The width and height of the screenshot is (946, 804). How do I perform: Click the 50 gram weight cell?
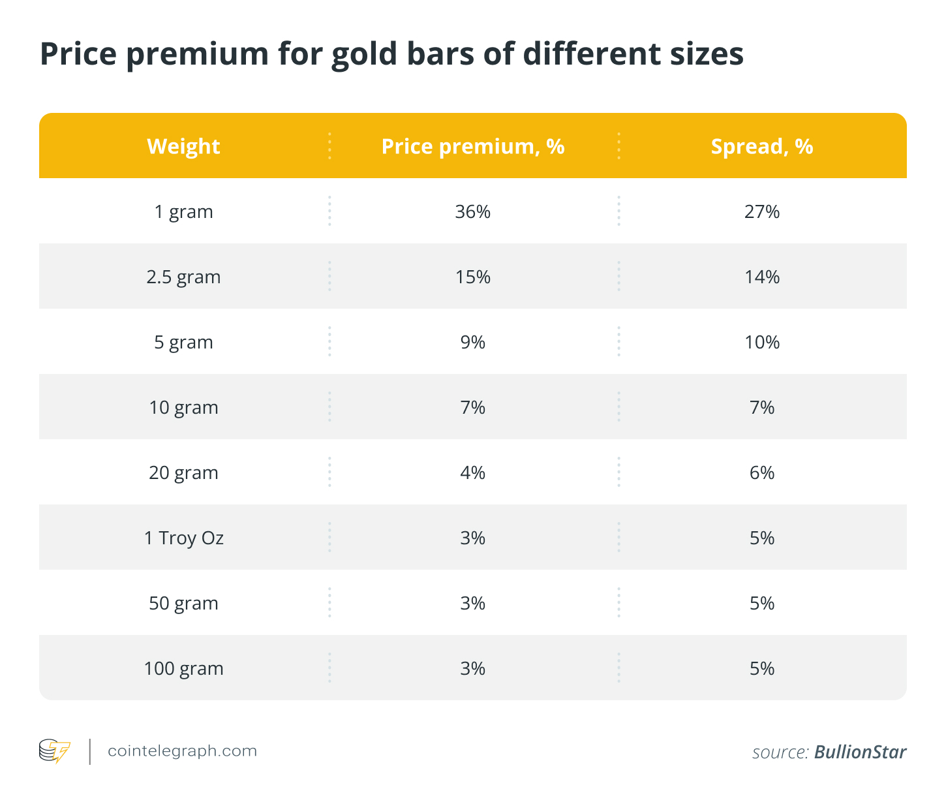(183, 603)
